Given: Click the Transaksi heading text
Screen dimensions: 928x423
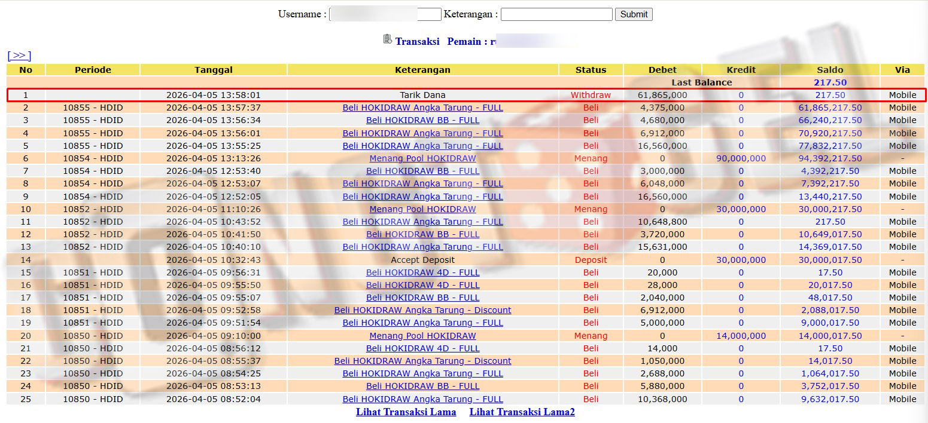Looking at the screenshot, I should (x=417, y=41).
